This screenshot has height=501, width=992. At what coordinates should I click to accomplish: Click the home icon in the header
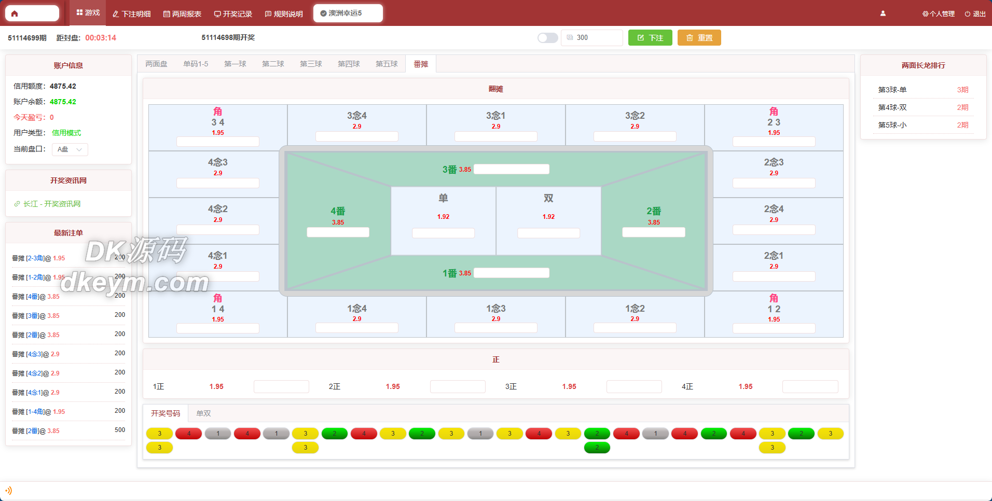tap(15, 13)
